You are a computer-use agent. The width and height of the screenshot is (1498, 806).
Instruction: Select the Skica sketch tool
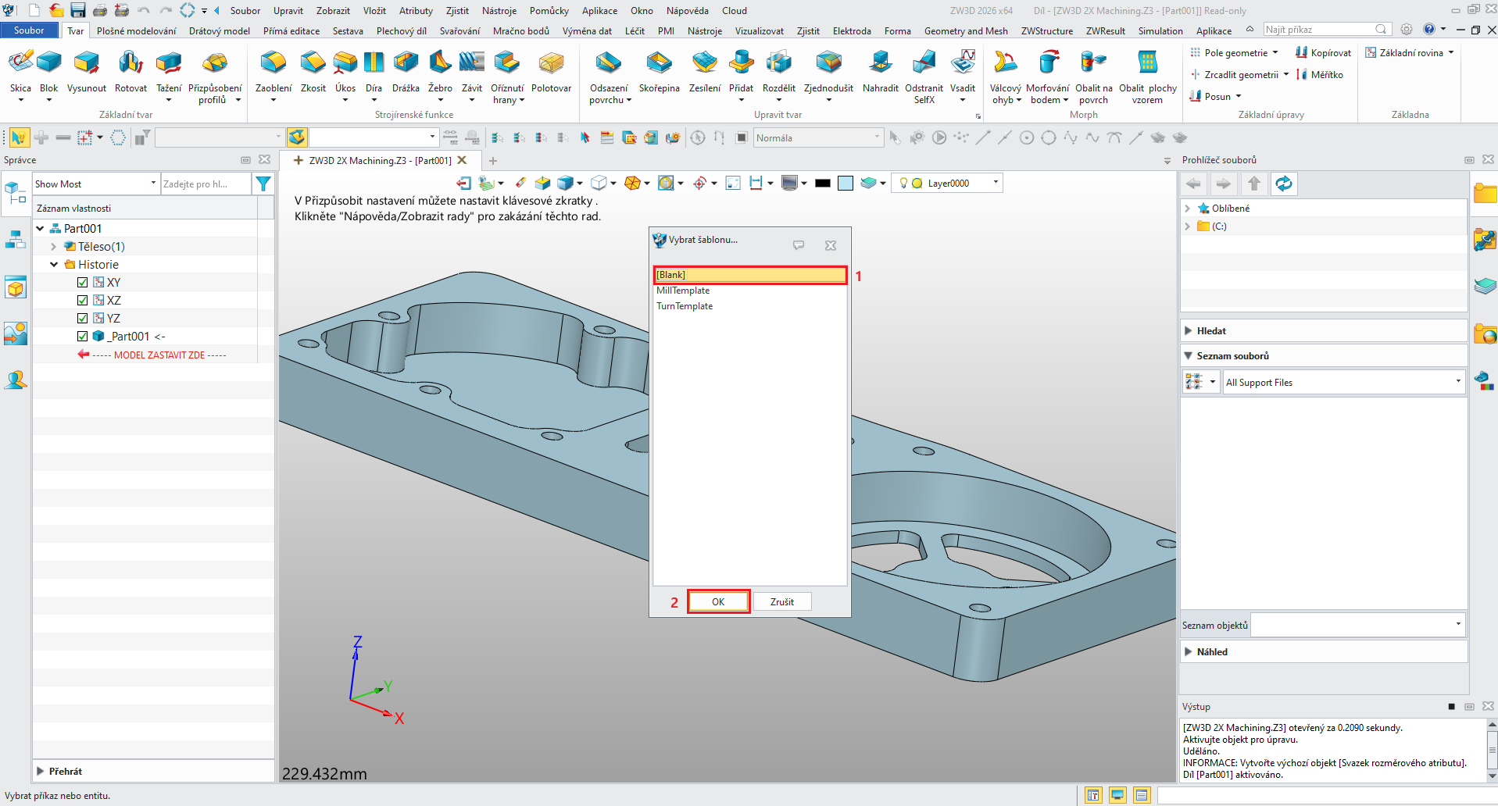click(x=20, y=72)
